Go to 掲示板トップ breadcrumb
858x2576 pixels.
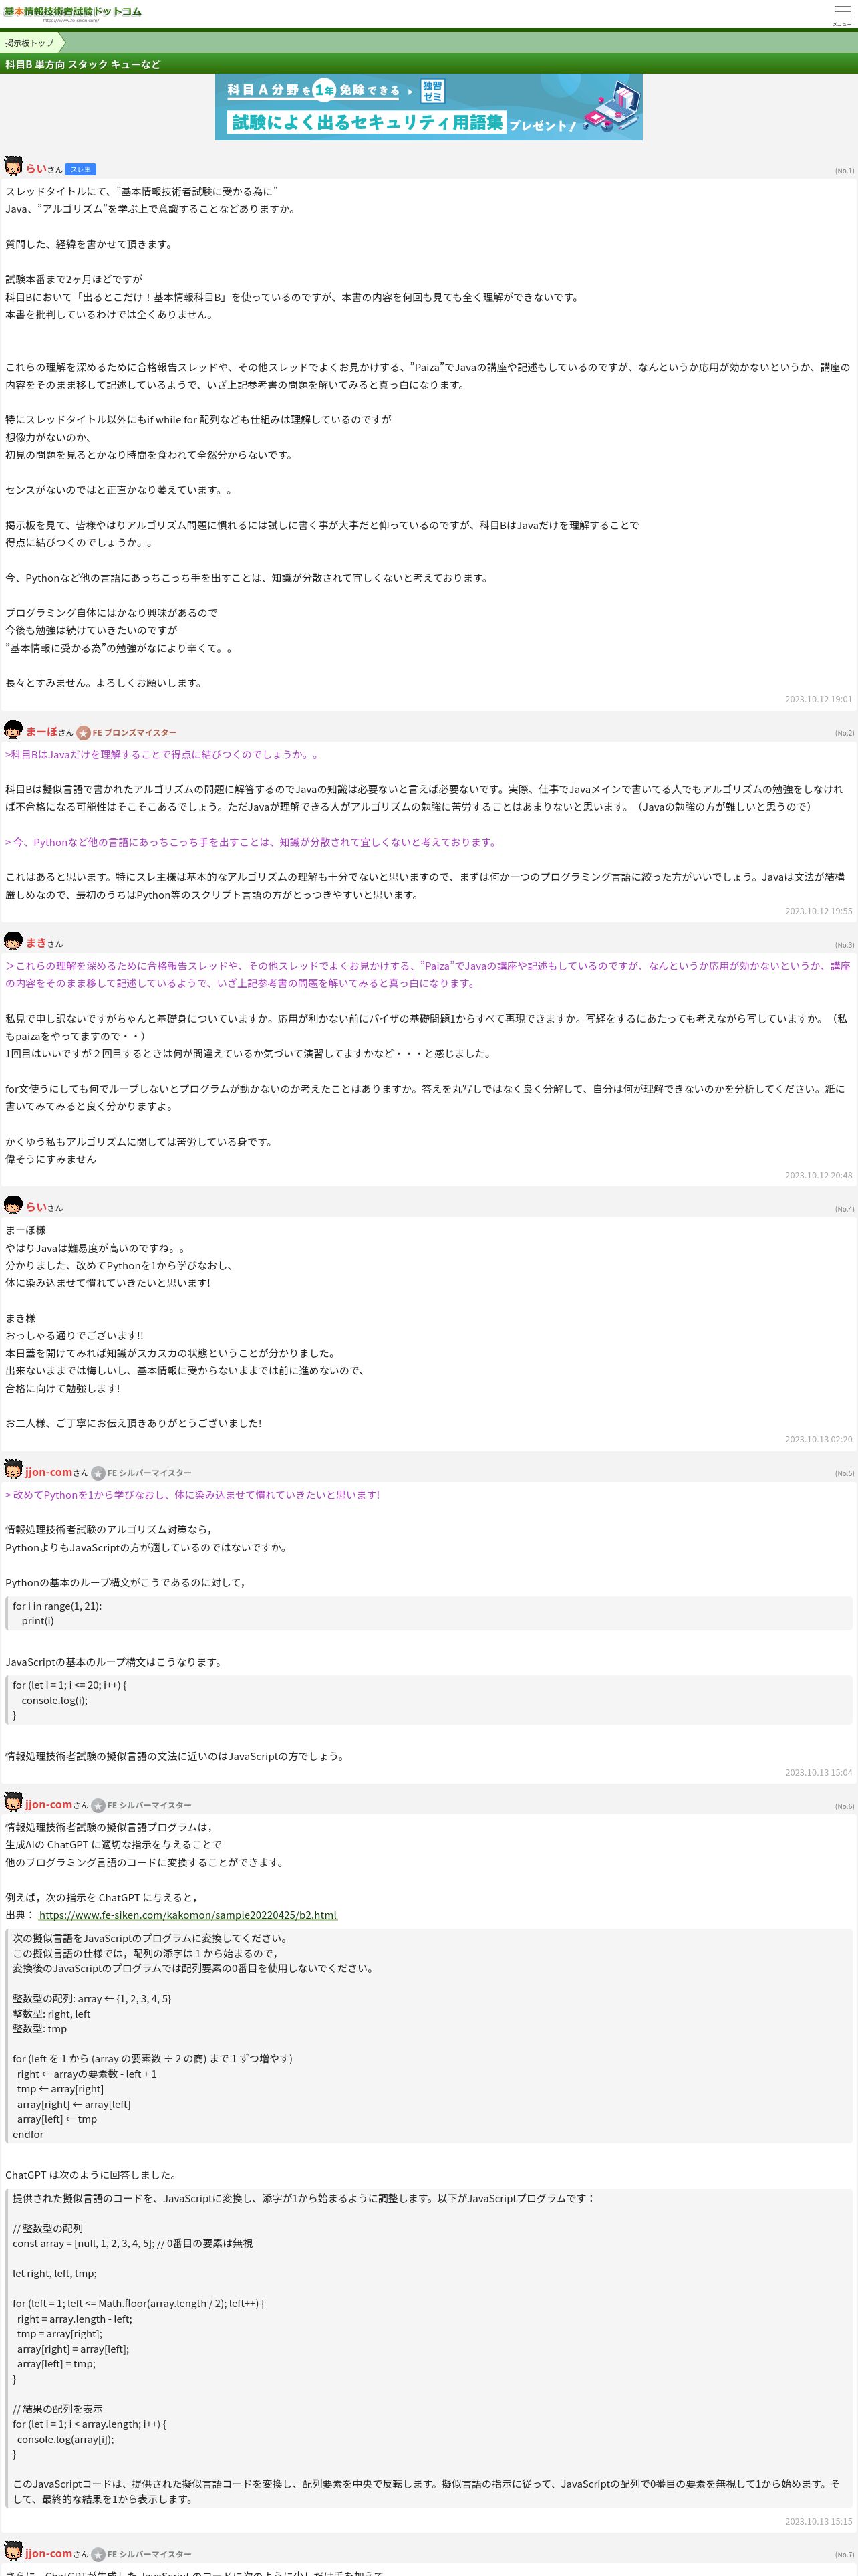(x=30, y=43)
